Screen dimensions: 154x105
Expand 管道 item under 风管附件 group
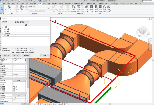coord(5,35)
